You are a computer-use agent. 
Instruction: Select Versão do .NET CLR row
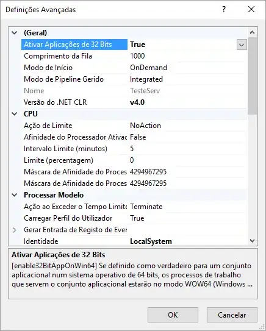pyautogui.click(x=134, y=102)
